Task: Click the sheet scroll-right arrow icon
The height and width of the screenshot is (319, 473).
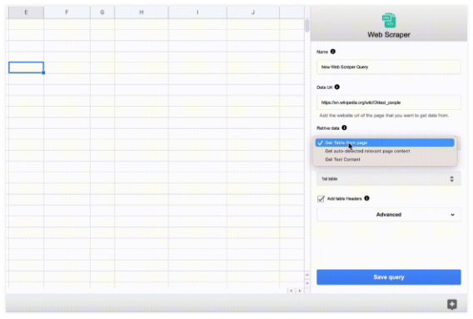Action: (x=300, y=291)
